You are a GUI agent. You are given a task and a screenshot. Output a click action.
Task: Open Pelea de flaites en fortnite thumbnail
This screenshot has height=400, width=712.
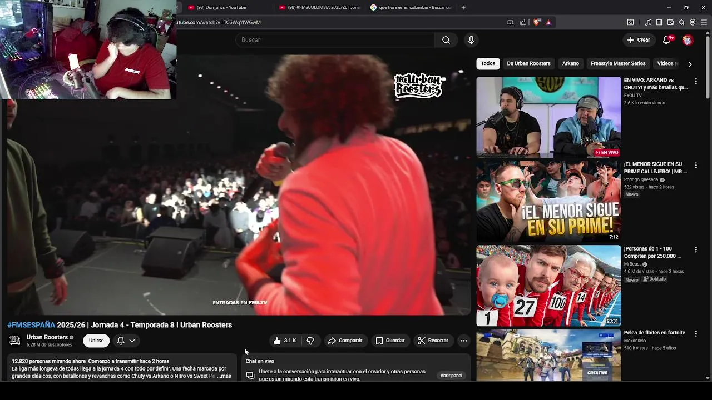[548, 355]
